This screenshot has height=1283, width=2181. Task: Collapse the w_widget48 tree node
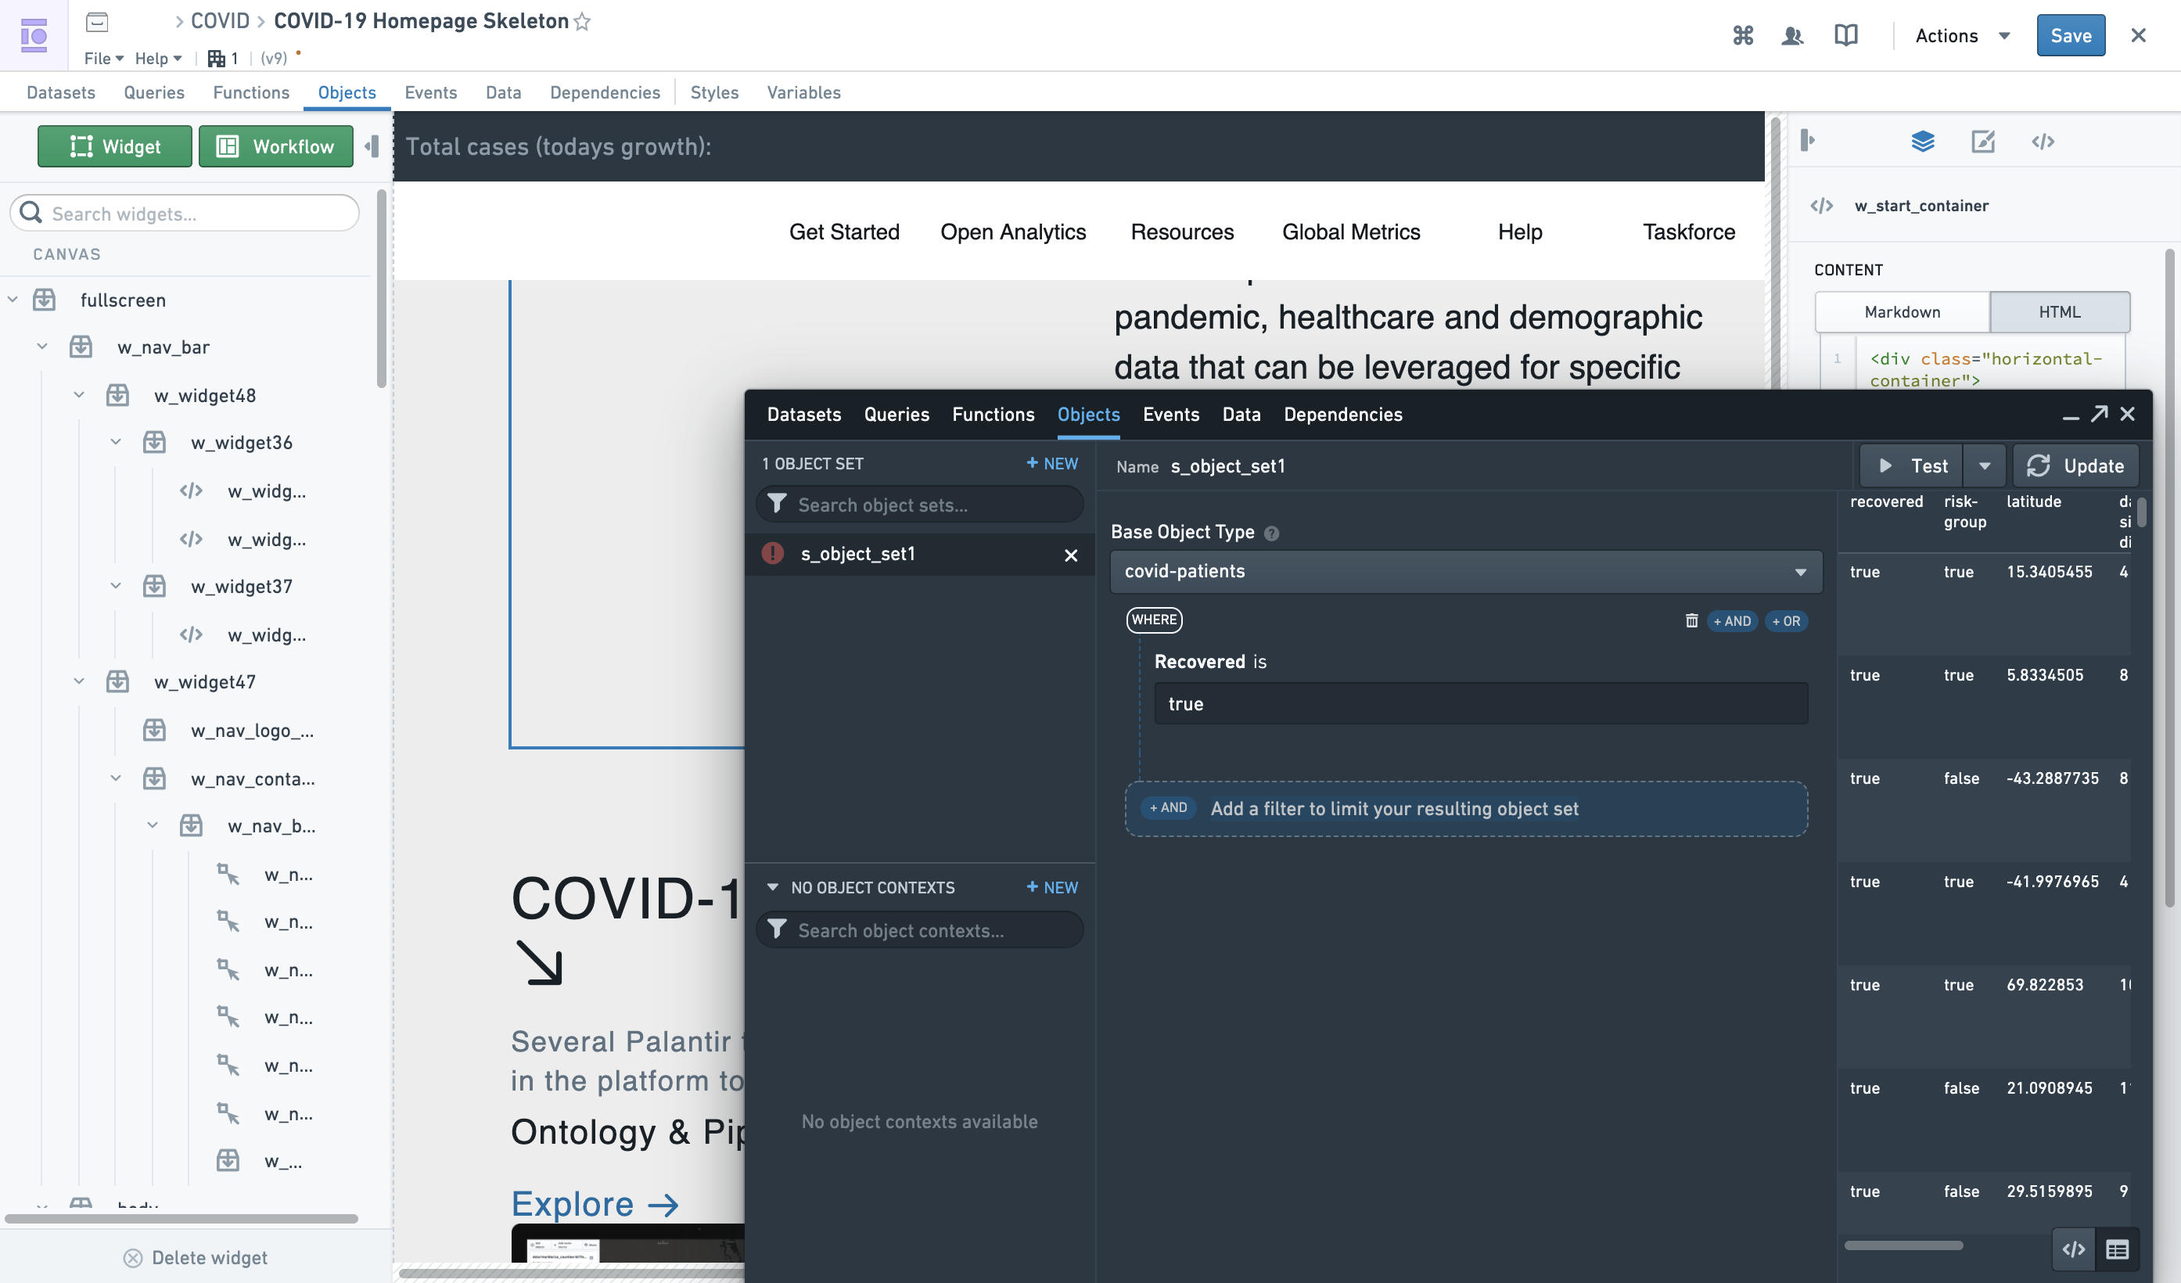click(79, 395)
